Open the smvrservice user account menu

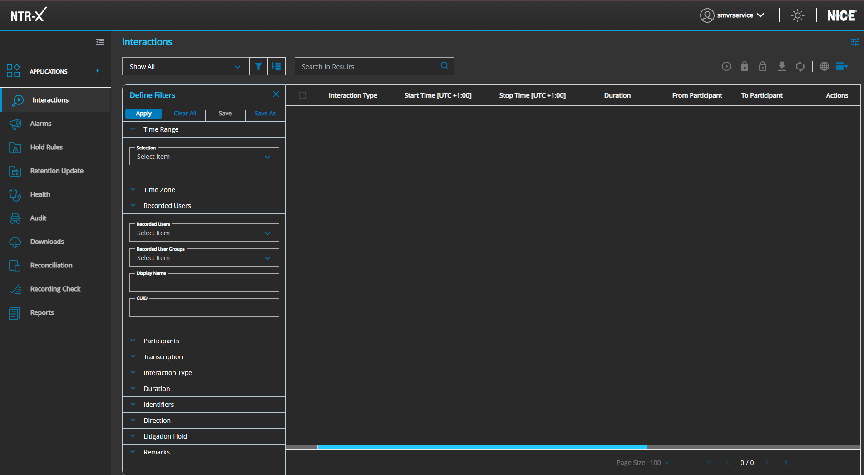pos(732,15)
